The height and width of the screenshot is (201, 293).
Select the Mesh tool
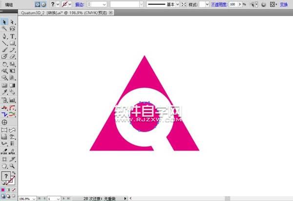[4, 86]
